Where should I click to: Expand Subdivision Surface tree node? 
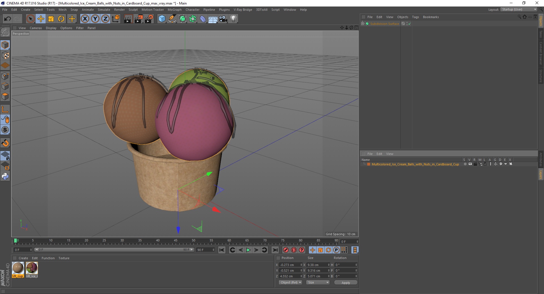[363, 24]
